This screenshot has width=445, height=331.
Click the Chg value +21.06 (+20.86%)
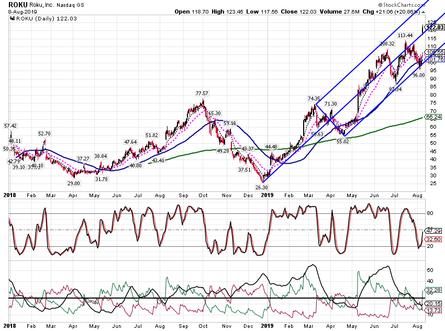(398, 12)
